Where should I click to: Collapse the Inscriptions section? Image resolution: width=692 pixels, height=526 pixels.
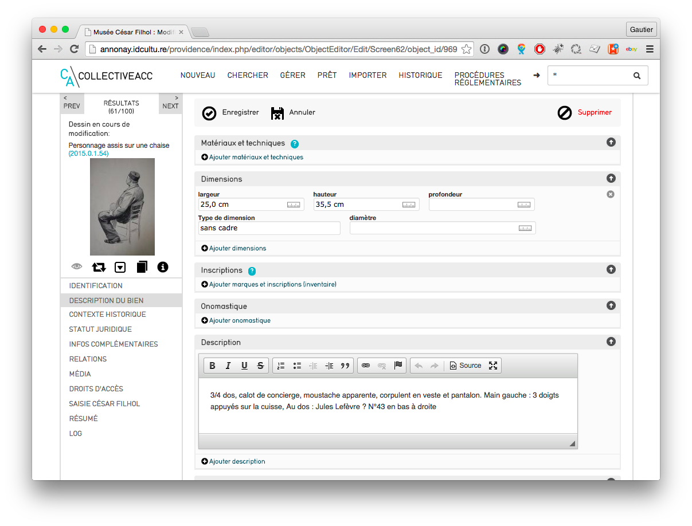(611, 269)
